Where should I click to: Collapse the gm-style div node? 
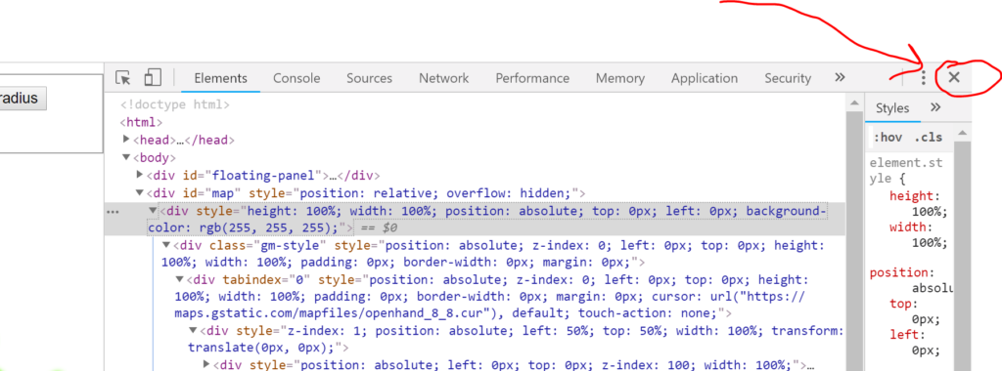pos(166,245)
